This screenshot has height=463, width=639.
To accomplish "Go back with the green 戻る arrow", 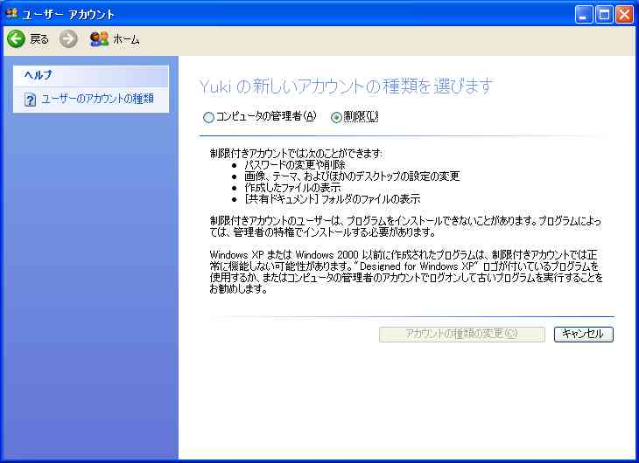I will (x=17, y=39).
